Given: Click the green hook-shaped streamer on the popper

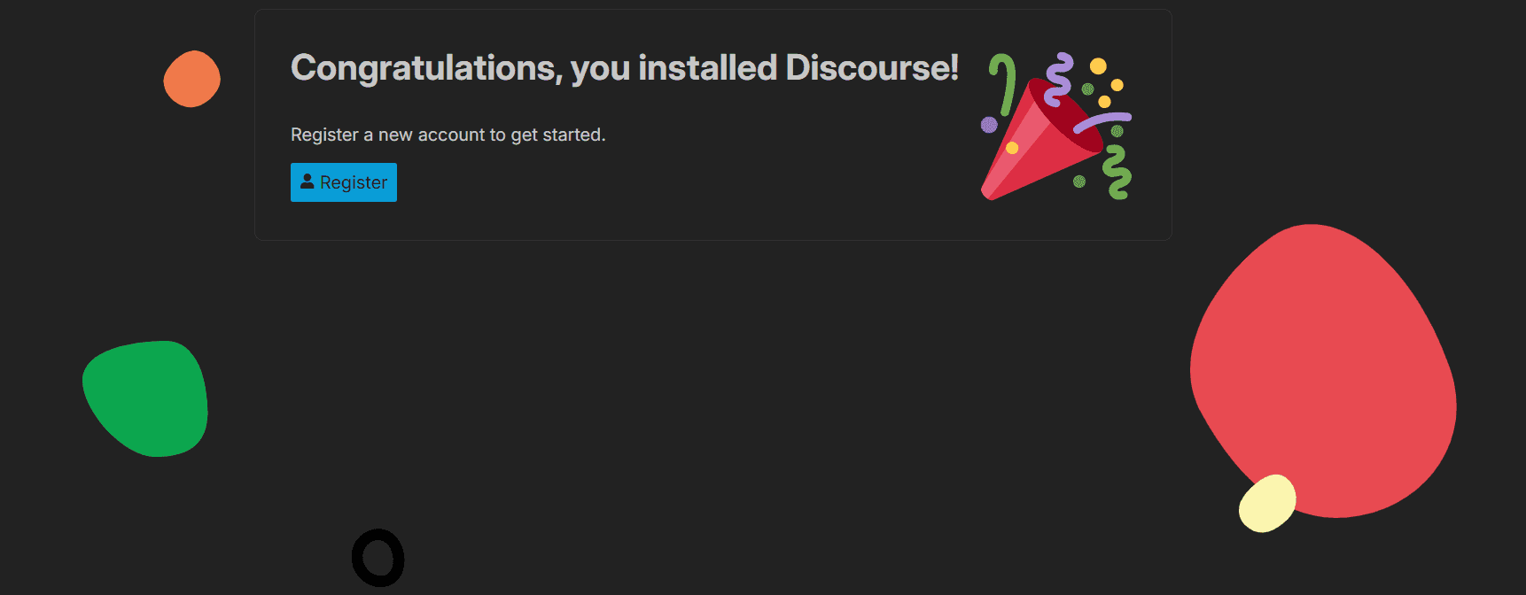Looking at the screenshot, I should [x=1006, y=82].
